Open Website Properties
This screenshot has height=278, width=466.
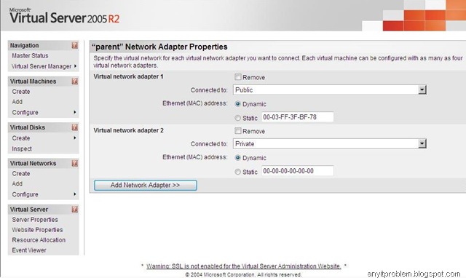[37, 230]
